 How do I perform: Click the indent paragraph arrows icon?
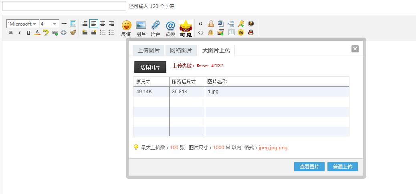pyautogui.click(x=231, y=24)
